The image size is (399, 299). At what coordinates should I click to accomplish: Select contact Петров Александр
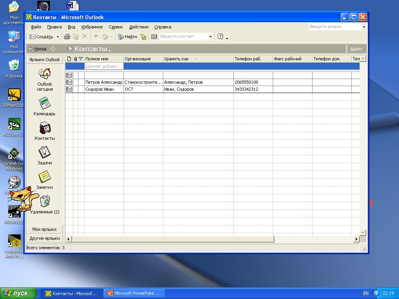click(x=104, y=83)
